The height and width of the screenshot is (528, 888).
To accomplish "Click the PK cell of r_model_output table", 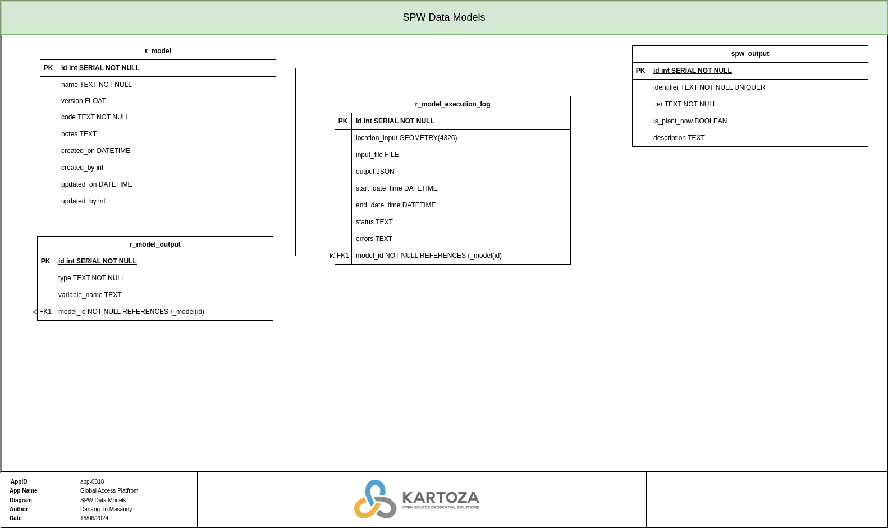I will point(45,261).
